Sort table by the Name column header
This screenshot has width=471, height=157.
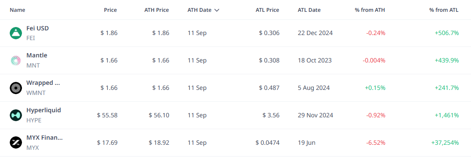click(17, 10)
